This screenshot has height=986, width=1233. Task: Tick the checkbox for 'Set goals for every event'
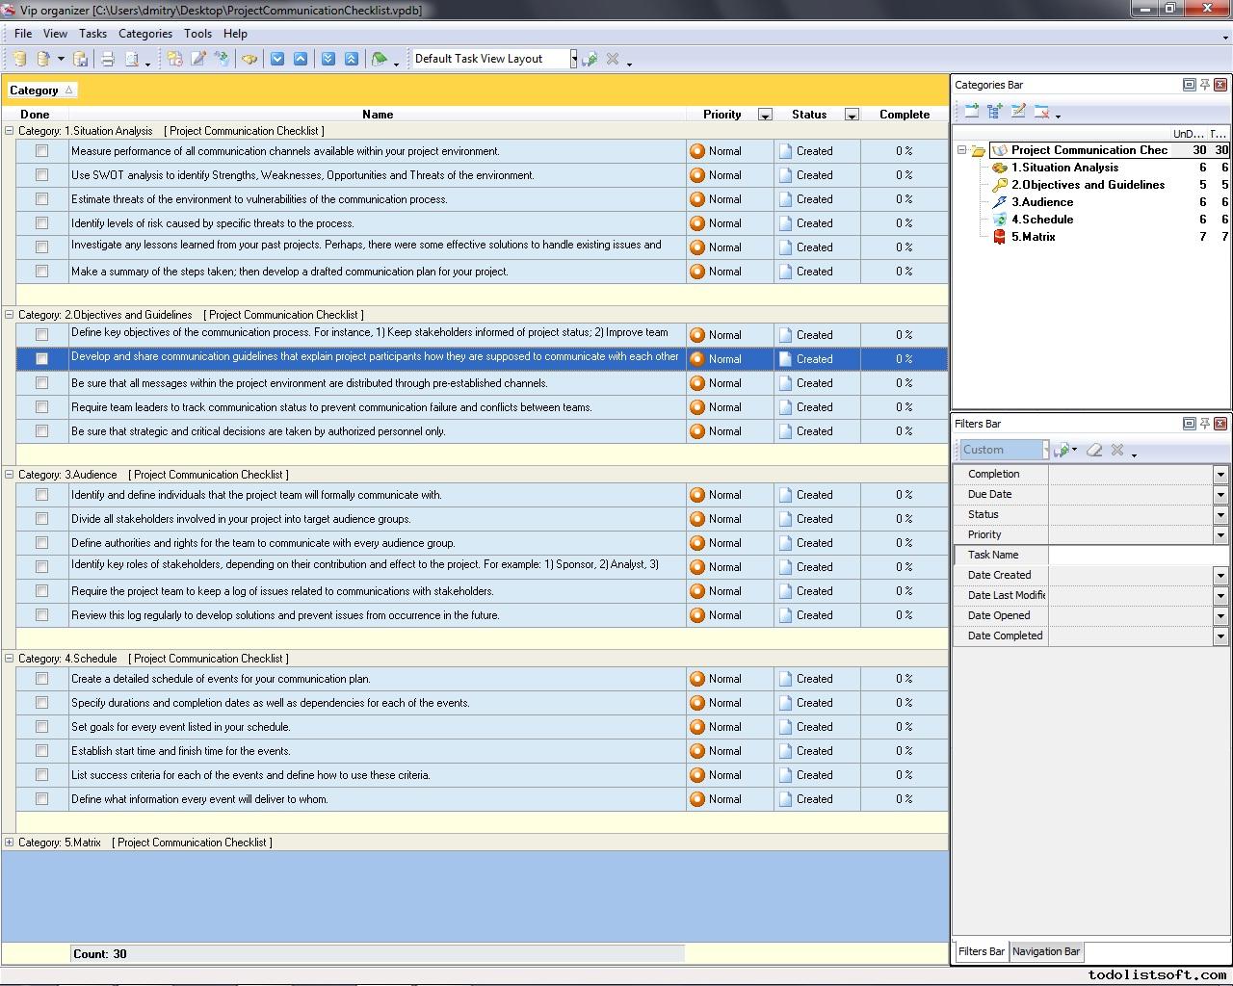pyautogui.click(x=41, y=727)
